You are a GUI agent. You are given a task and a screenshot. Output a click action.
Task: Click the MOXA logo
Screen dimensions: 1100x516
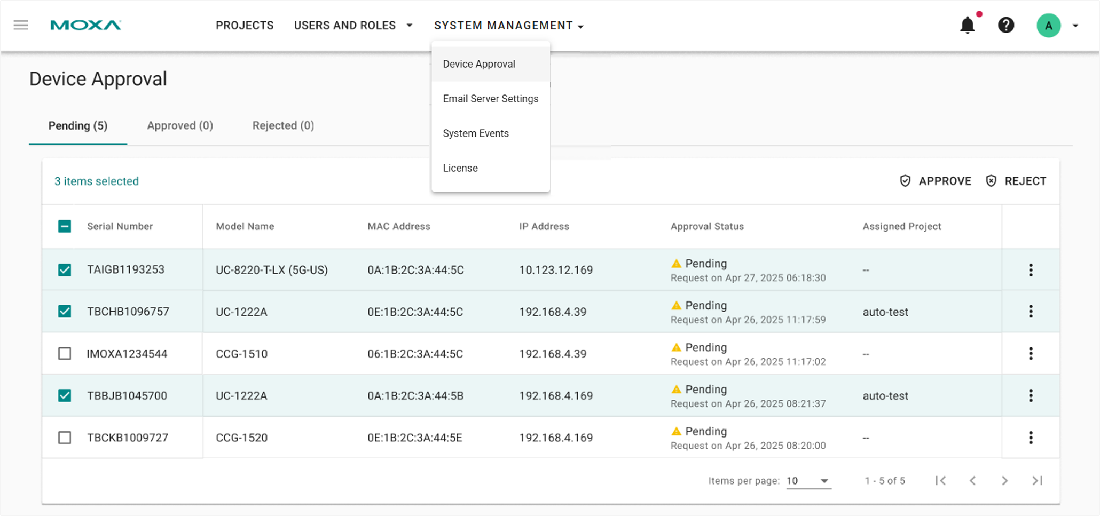(85, 25)
